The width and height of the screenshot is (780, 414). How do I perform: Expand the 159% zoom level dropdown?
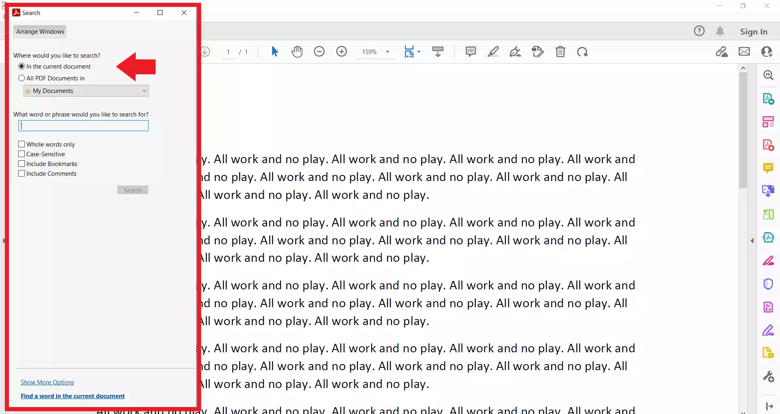pos(388,52)
